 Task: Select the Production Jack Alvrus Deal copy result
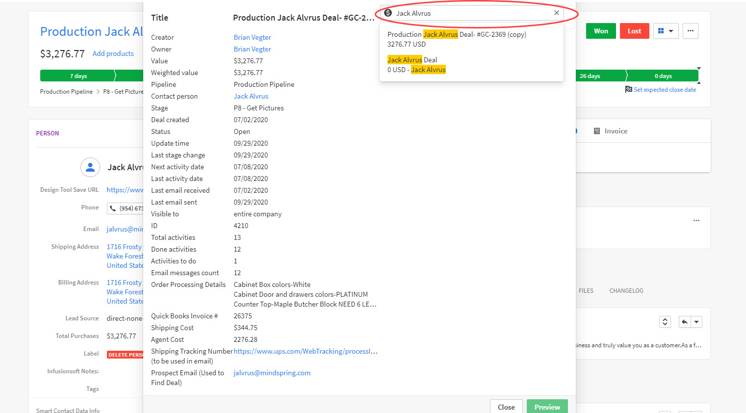pos(456,39)
